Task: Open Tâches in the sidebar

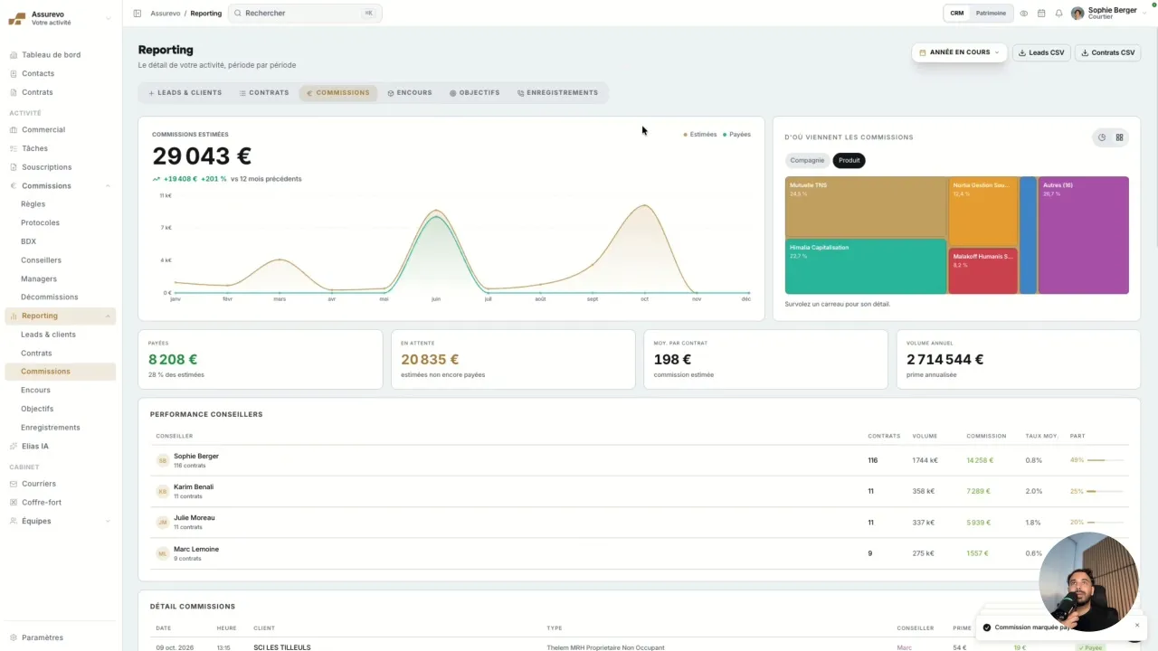Action: coord(34,148)
